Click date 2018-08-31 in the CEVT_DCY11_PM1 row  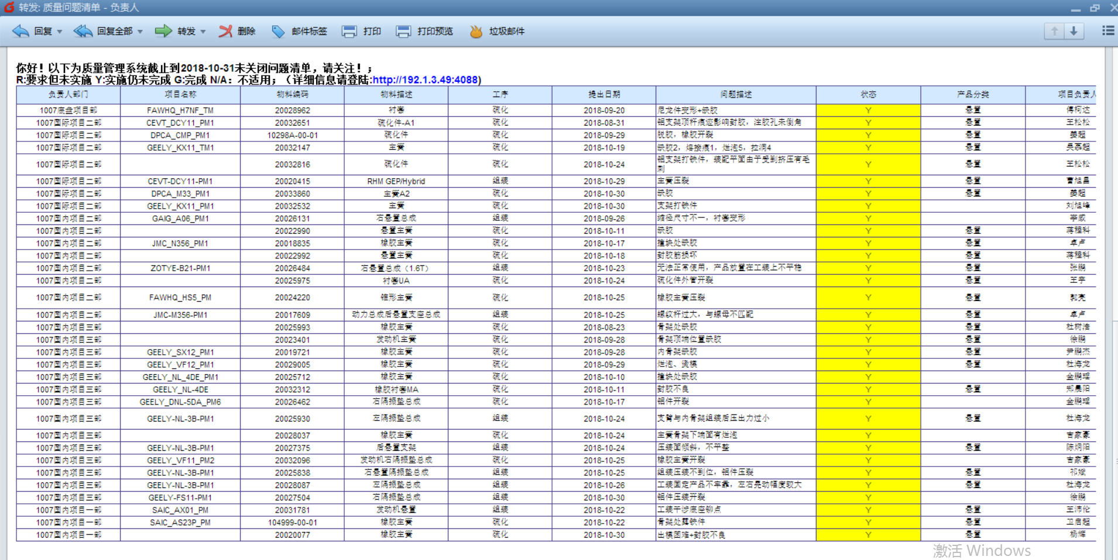604,123
